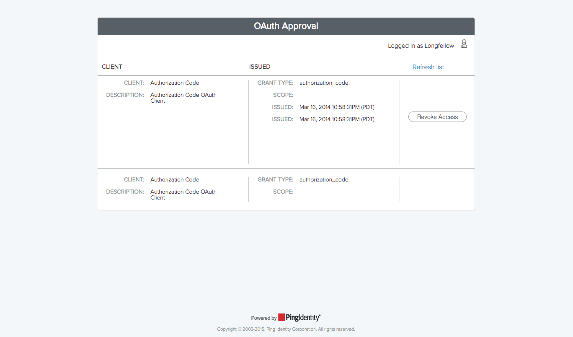The width and height of the screenshot is (573, 337).
Task: Click the CLIENT column header
Action: 112,67
